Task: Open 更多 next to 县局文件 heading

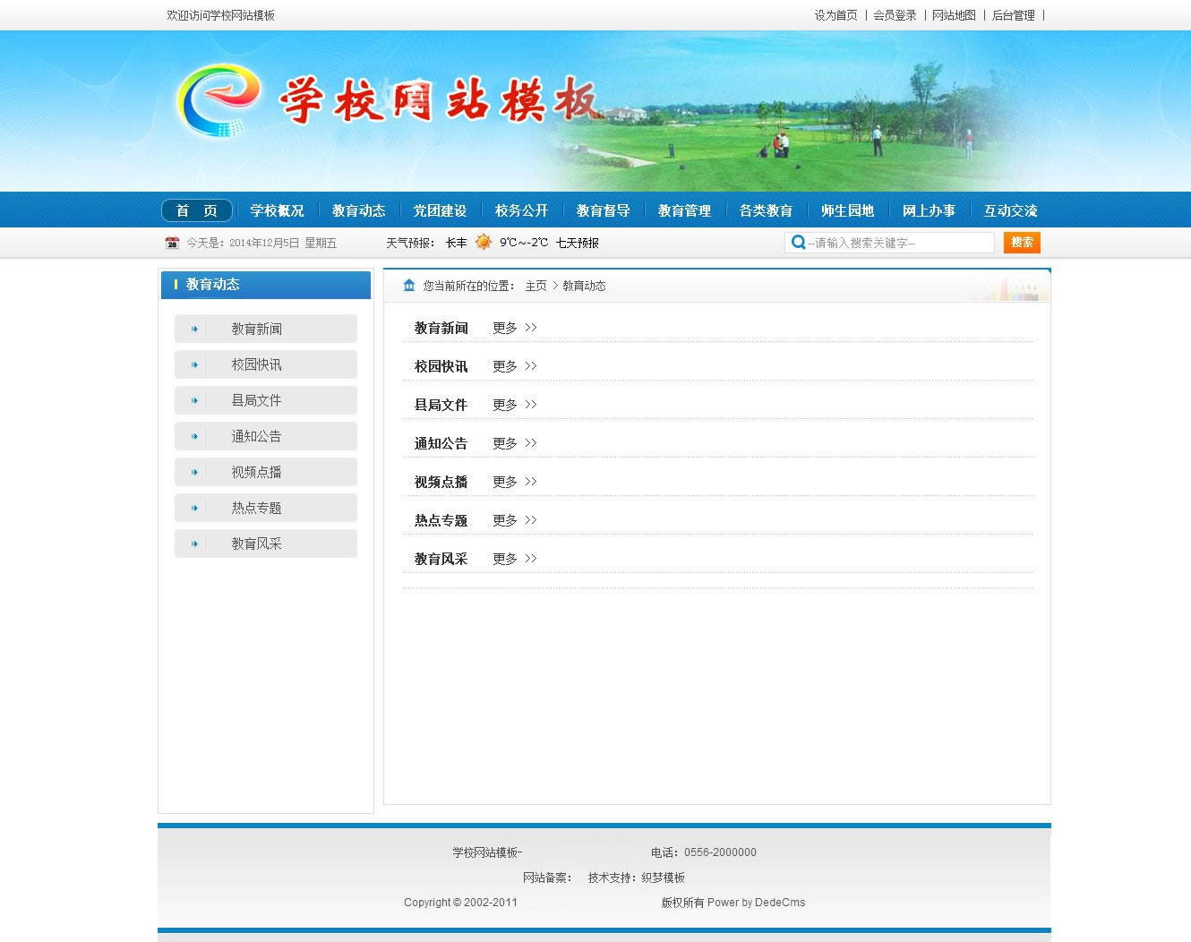Action: click(x=514, y=405)
